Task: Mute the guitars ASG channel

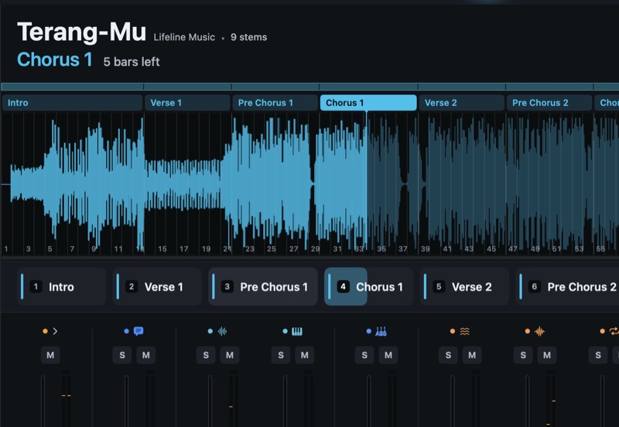Action: coord(388,355)
